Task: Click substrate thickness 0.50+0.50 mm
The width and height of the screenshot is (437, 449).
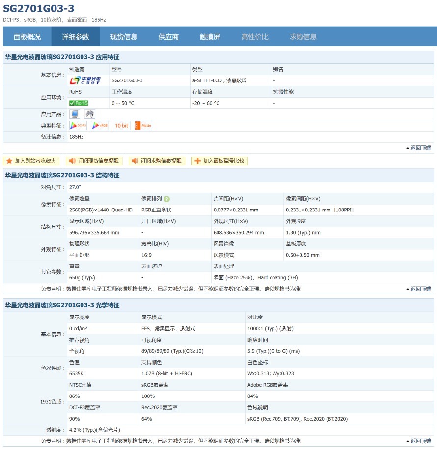Action: 302,255
